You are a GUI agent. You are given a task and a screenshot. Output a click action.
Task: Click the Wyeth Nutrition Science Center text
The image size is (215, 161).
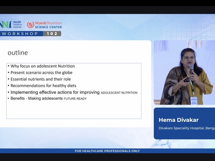click(x=48, y=25)
